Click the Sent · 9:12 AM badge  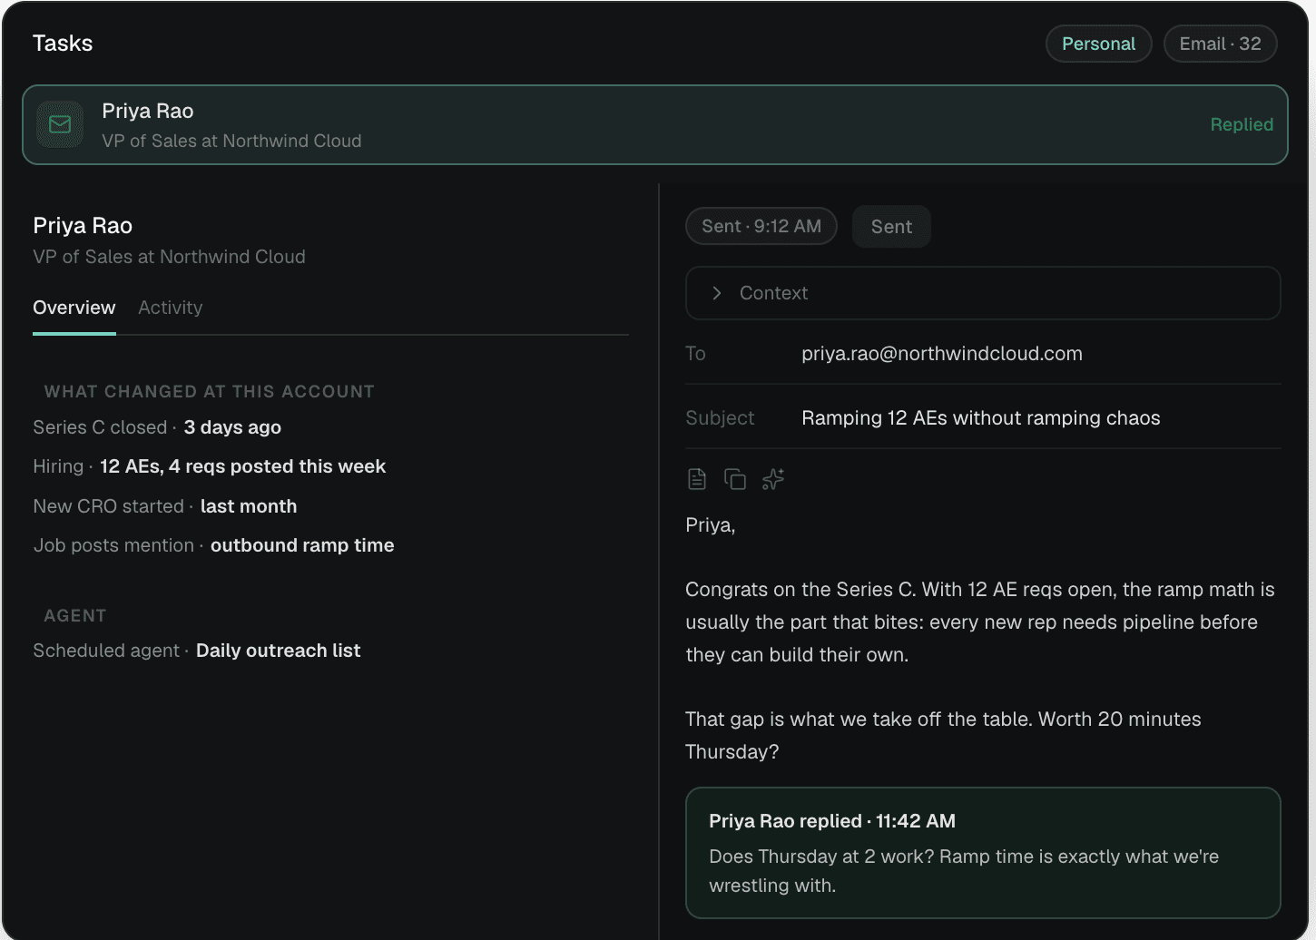coord(761,226)
